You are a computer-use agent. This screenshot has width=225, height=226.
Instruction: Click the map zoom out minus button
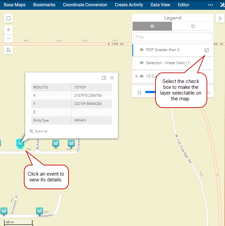[x=9, y=38]
